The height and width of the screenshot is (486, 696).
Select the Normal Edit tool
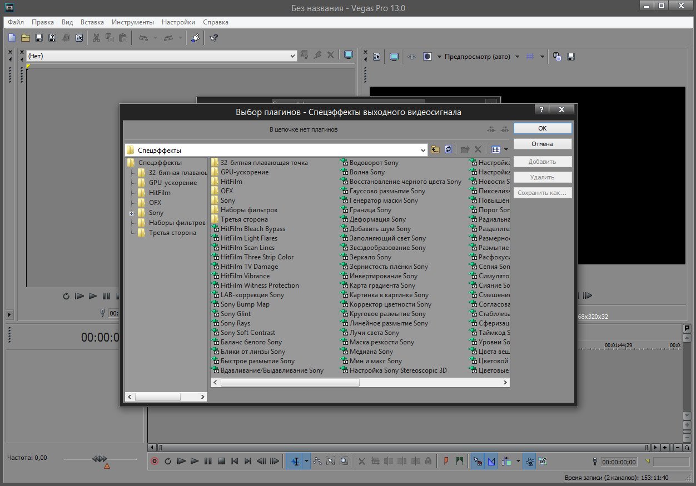[295, 461]
